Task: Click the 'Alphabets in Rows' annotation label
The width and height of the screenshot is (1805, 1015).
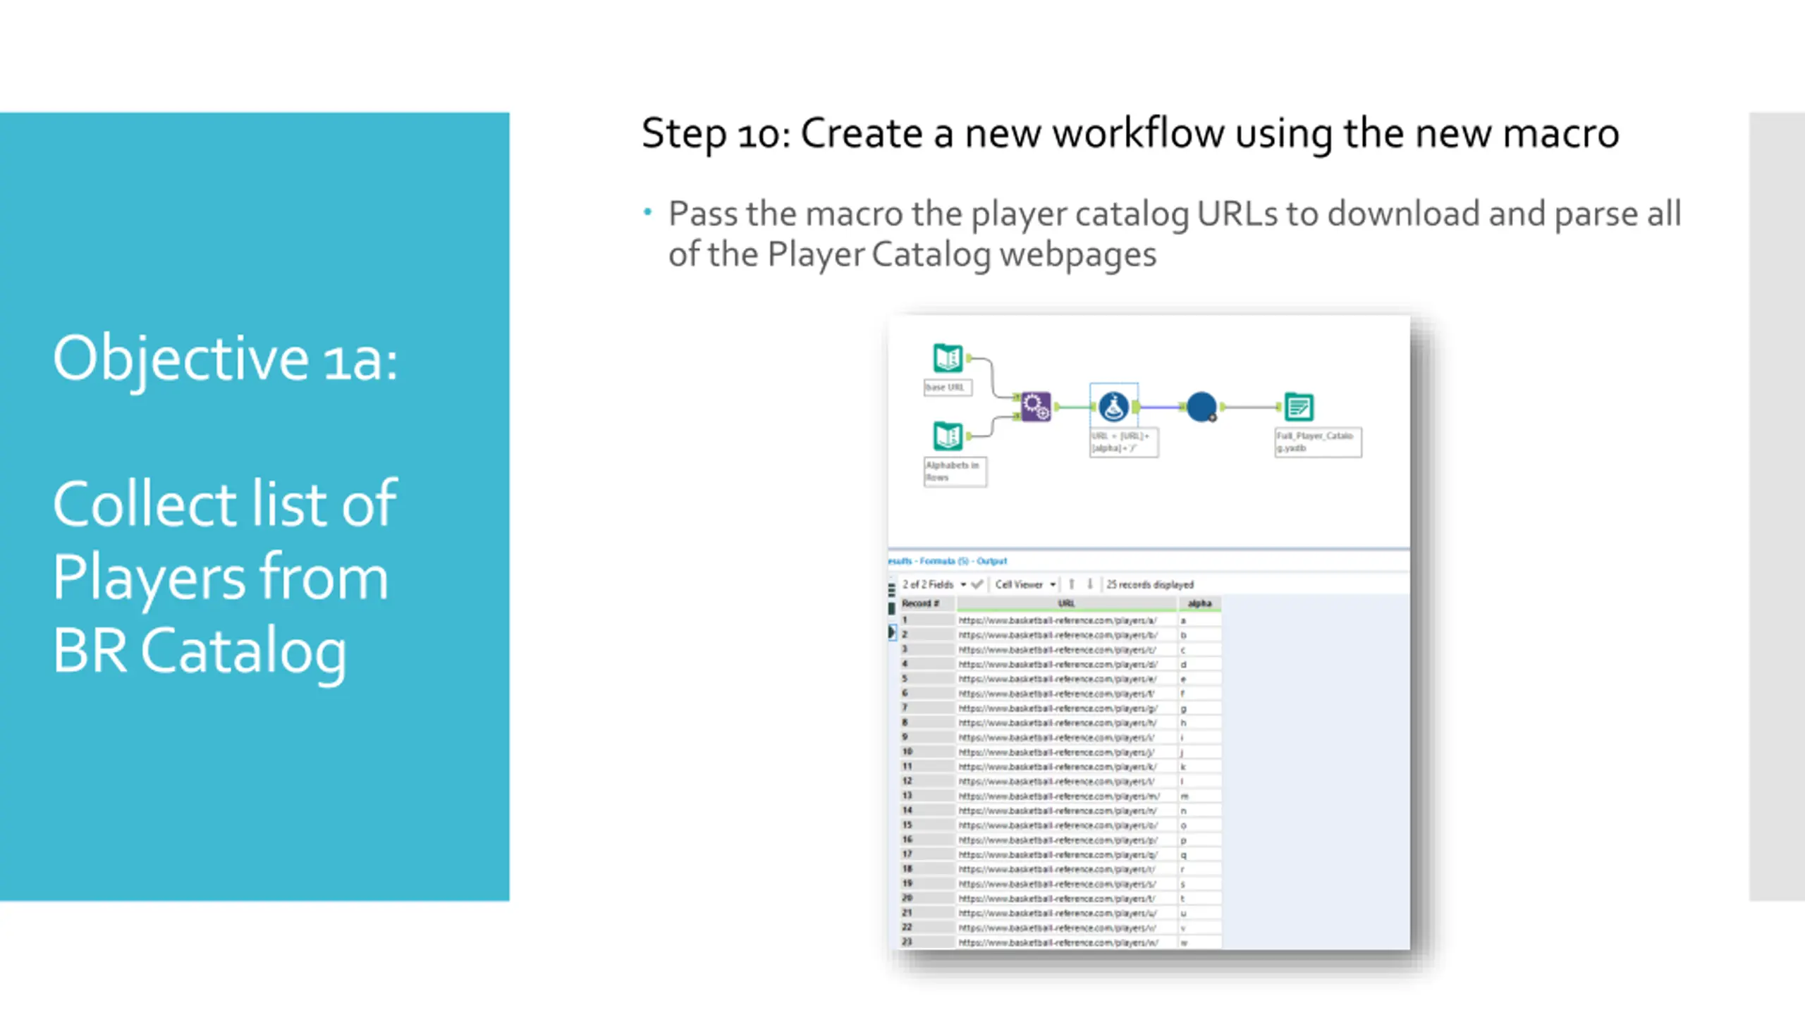Action: 955,472
